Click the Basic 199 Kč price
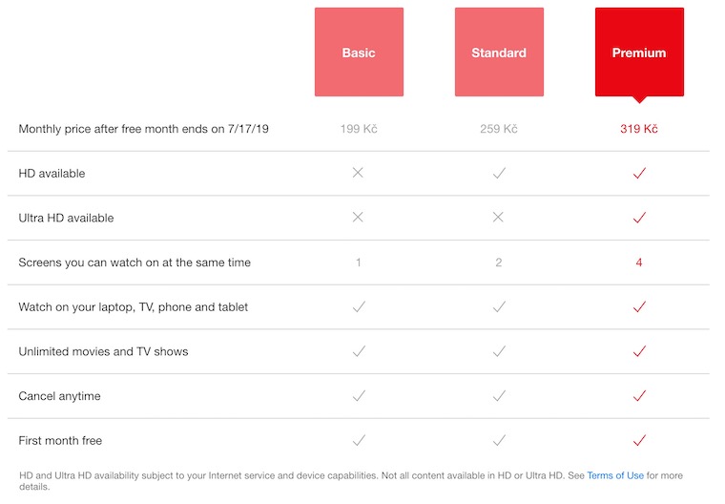This screenshot has width=725, height=504. point(359,129)
